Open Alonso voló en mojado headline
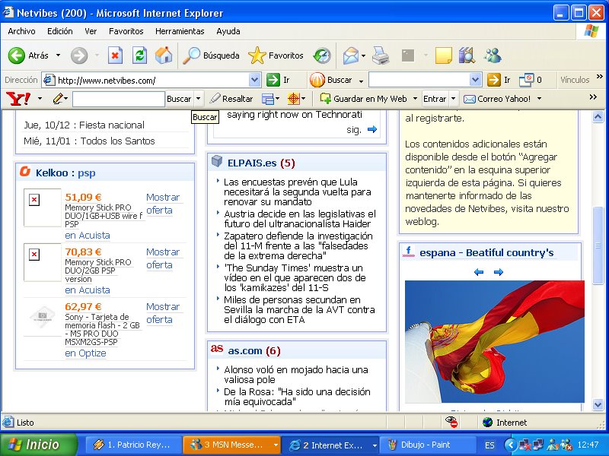 (x=296, y=375)
